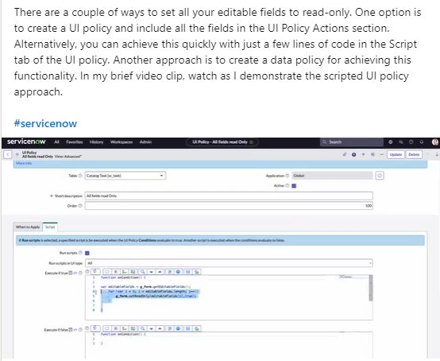Click the Delete button
This screenshot has width=440, height=361.
[414, 154]
